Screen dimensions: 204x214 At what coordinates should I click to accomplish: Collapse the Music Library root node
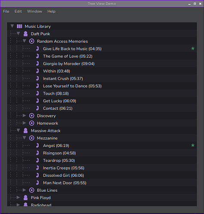tap(12, 26)
